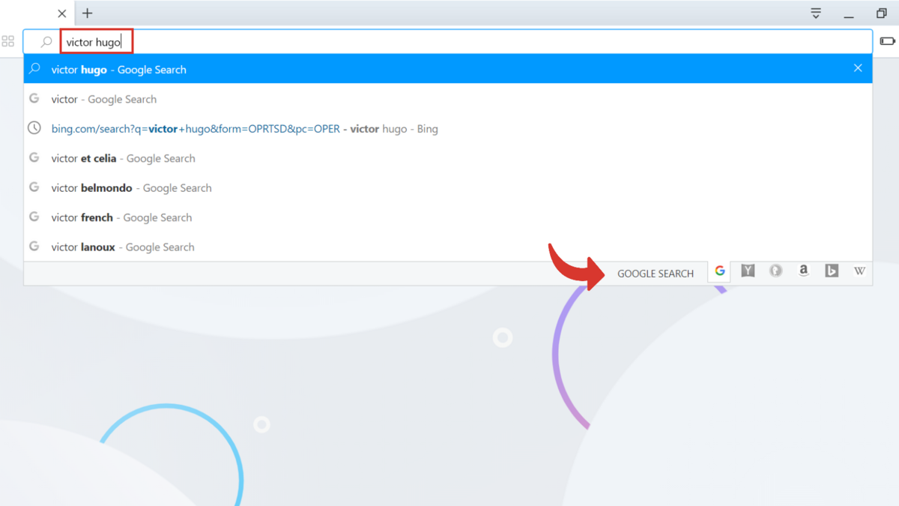Select DuckDuckGo search engine icon

(x=775, y=271)
